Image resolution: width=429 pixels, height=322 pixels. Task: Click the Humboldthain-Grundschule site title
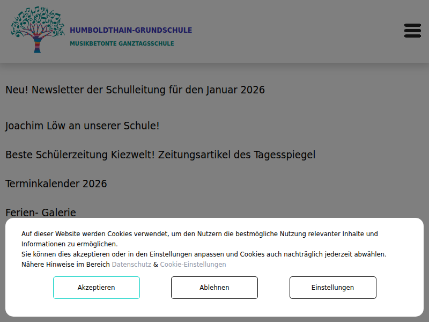pos(131,31)
